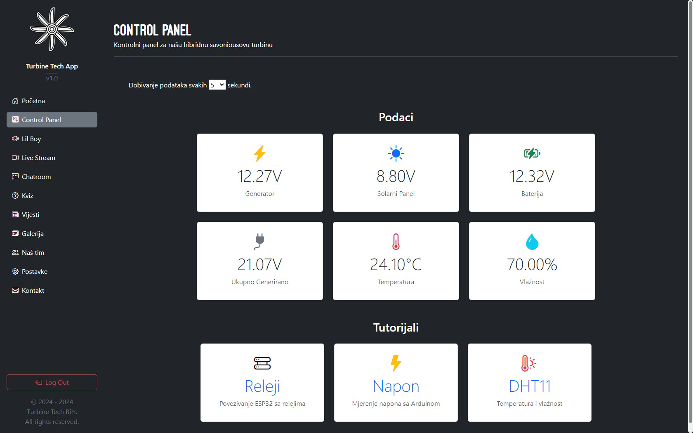
Task: Click the Vijesti newspaper icon
Action: coord(15,214)
